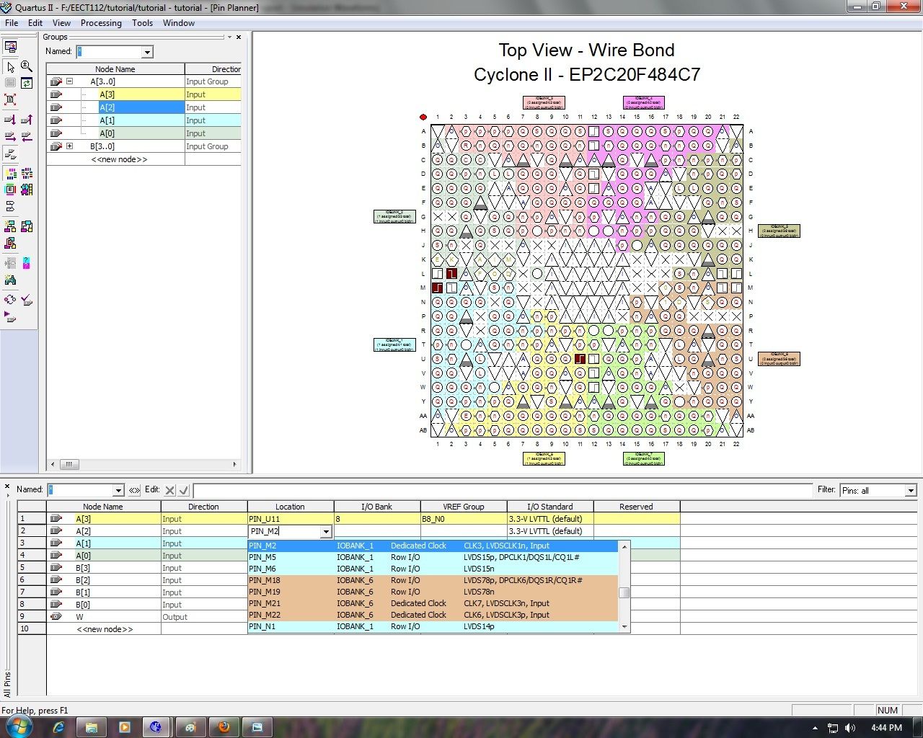Image resolution: width=923 pixels, height=738 pixels.
Task: Click the colored Show I/O Banks icon
Action: [11, 173]
